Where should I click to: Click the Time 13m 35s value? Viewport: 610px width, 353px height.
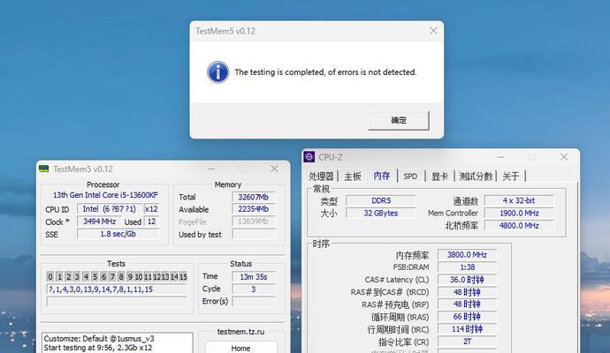tap(253, 276)
